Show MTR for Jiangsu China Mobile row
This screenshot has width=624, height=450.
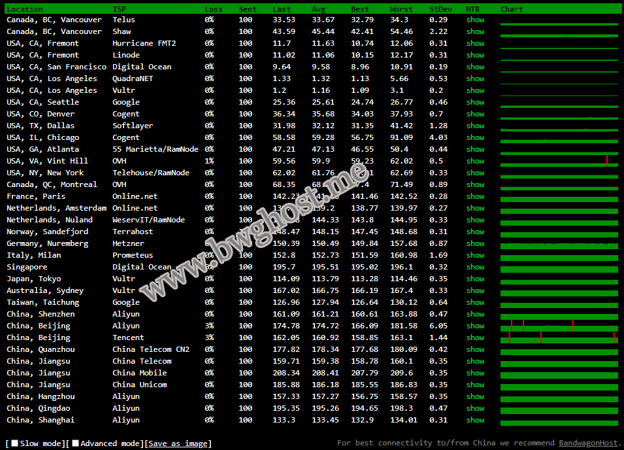(x=475, y=373)
